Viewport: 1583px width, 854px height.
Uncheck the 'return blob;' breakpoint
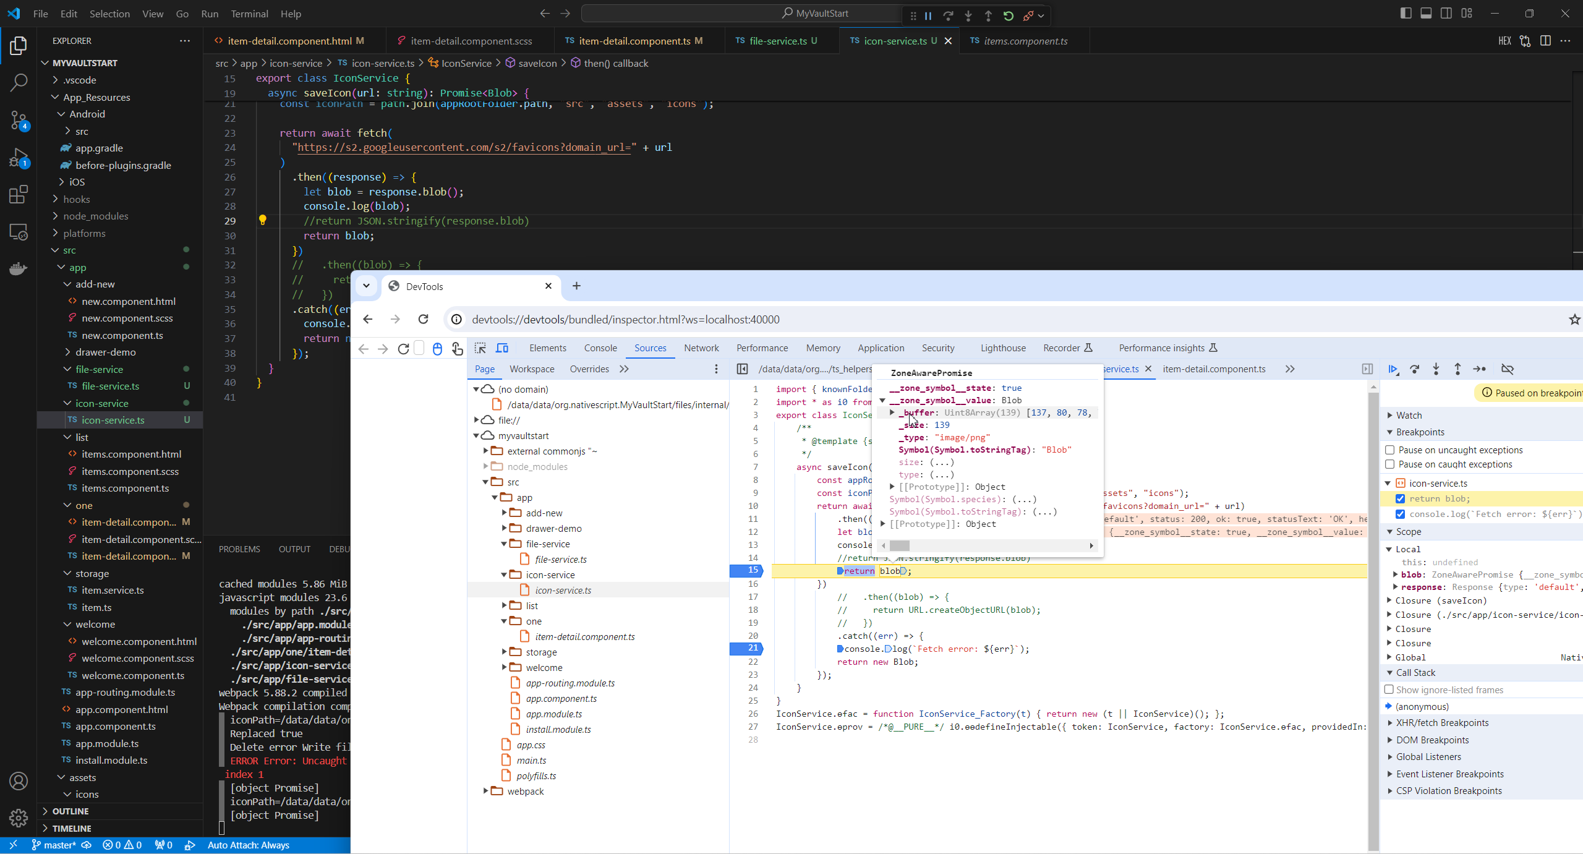coord(1401,499)
